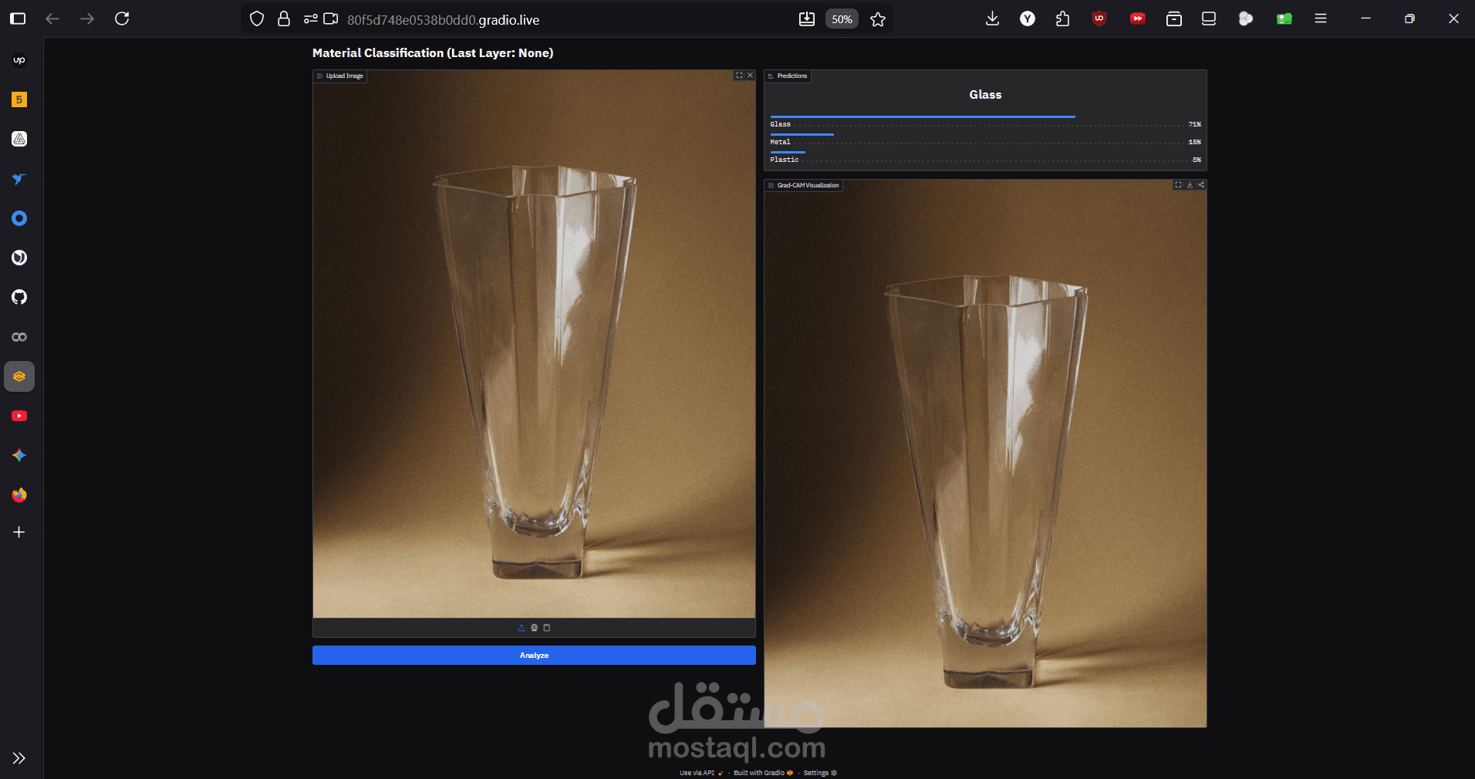Go forward to the next page

tap(87, 19)
